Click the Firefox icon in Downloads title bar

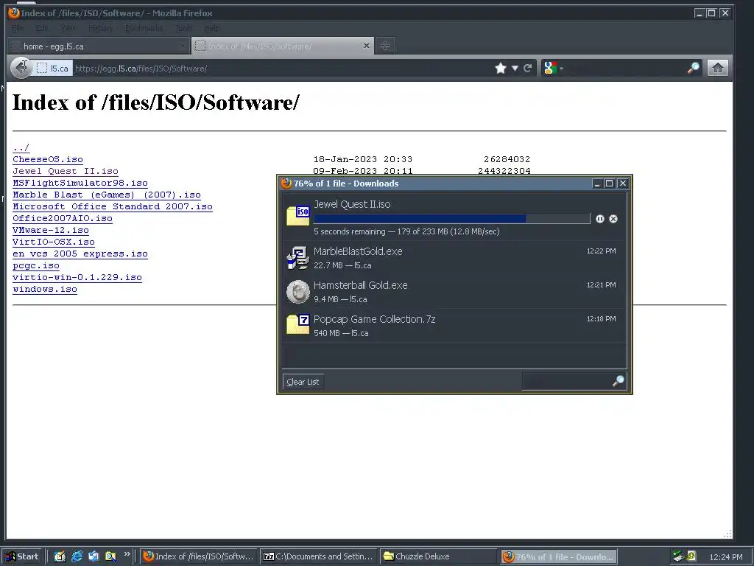[x=286, y=184]
